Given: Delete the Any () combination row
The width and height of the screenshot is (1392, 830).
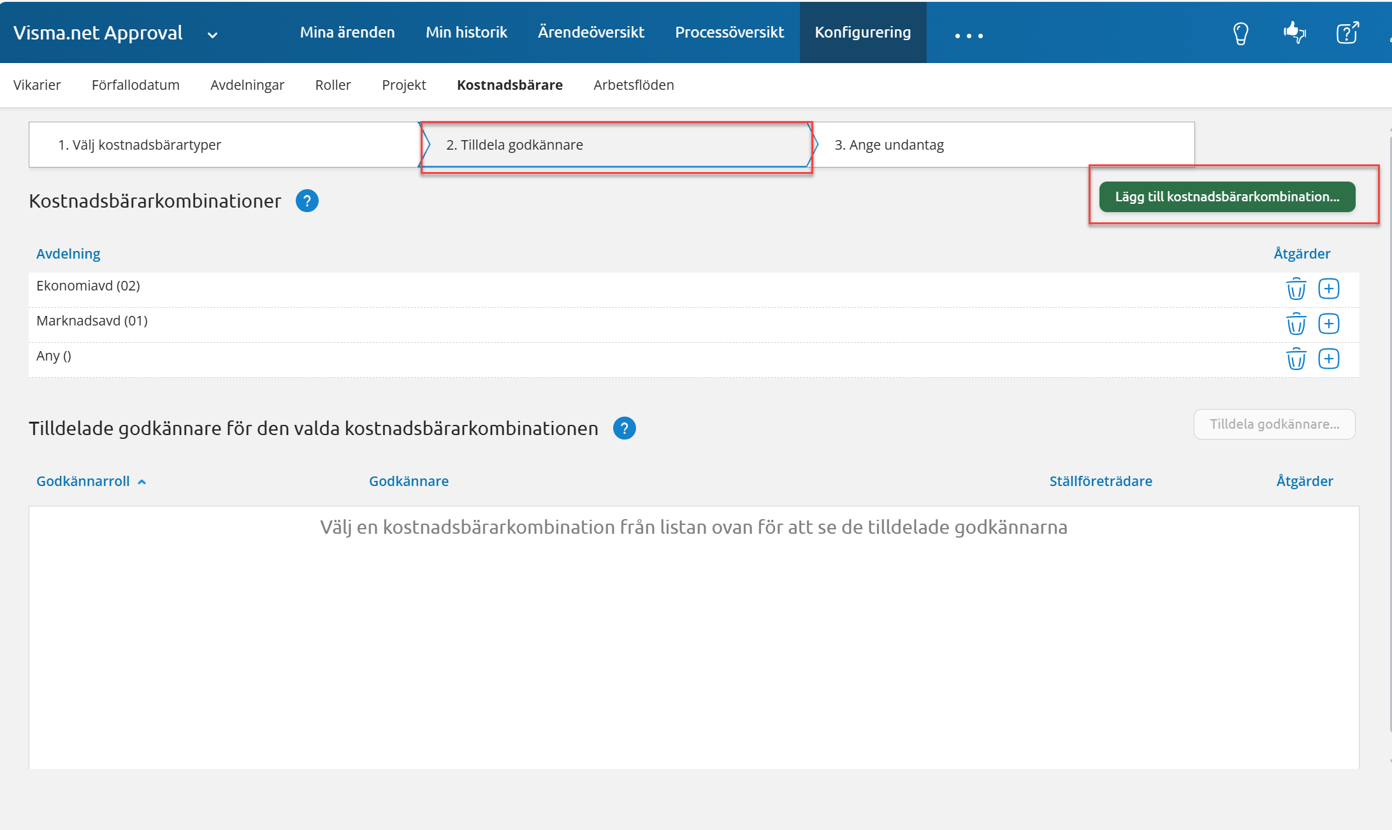Looking at the screenshot, I should [x=1296, y=359].
